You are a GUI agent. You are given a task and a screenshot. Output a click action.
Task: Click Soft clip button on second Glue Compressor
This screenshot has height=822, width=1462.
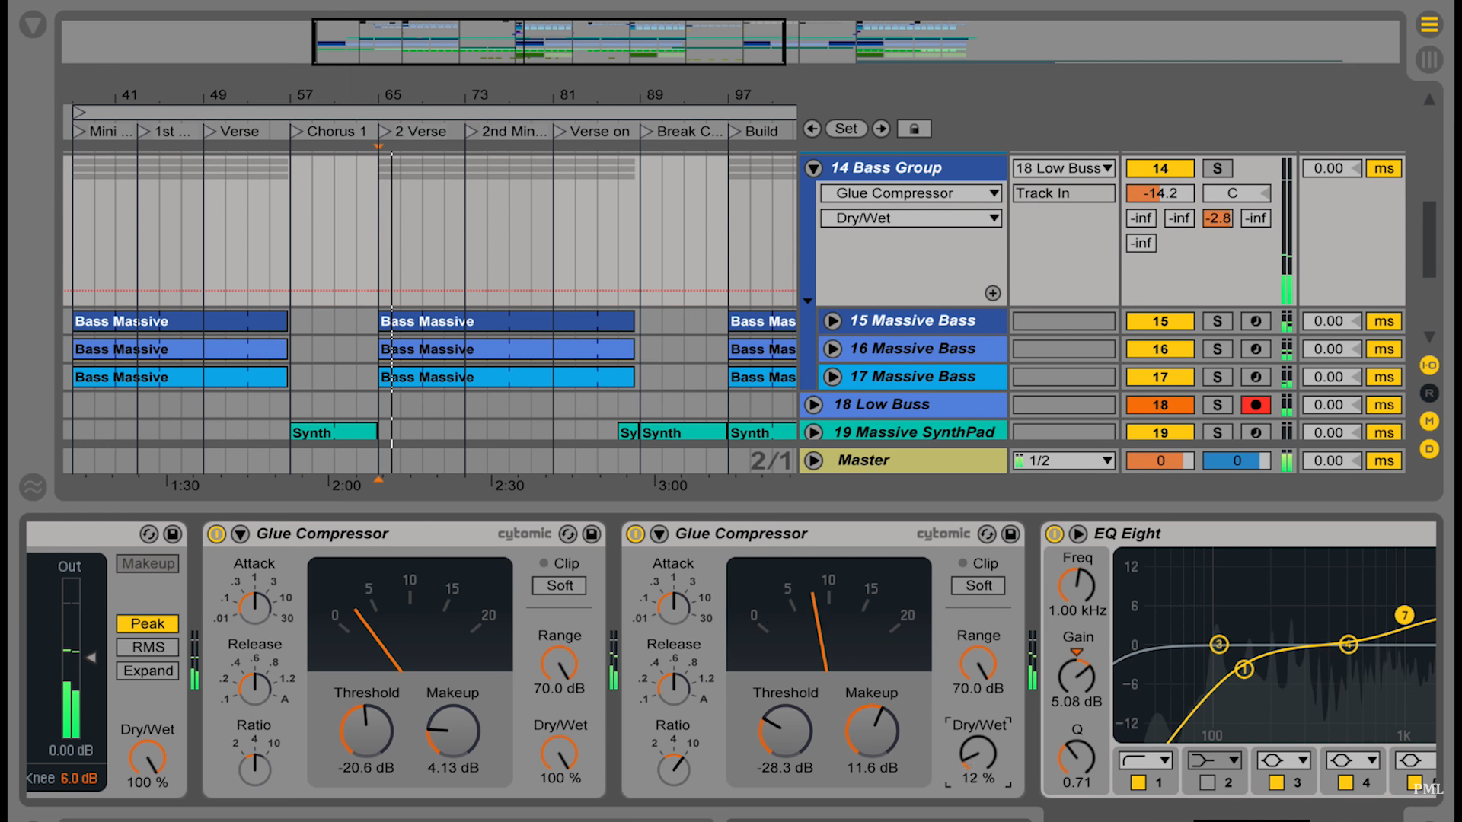tap(978, 585)
